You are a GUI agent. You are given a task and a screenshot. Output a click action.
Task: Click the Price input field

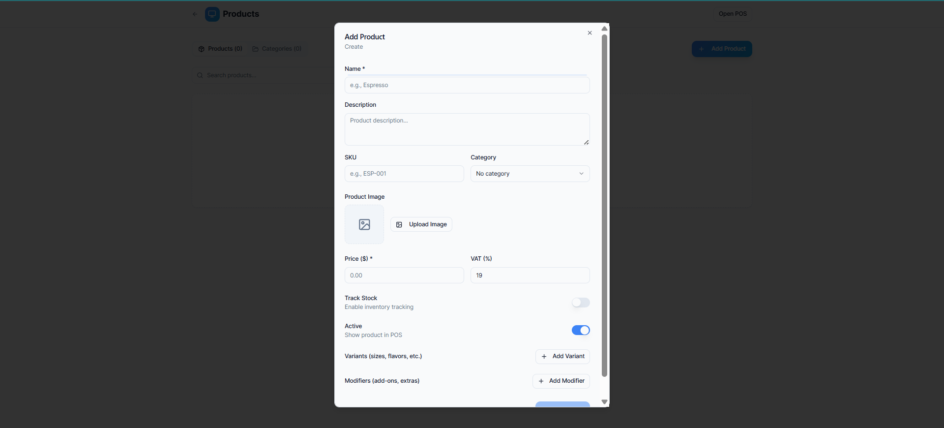(404, 275)
